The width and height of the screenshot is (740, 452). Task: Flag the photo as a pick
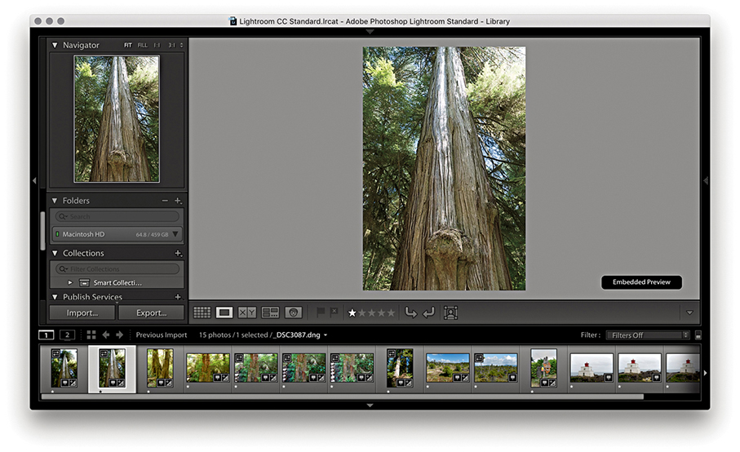[x=321, y=312]
